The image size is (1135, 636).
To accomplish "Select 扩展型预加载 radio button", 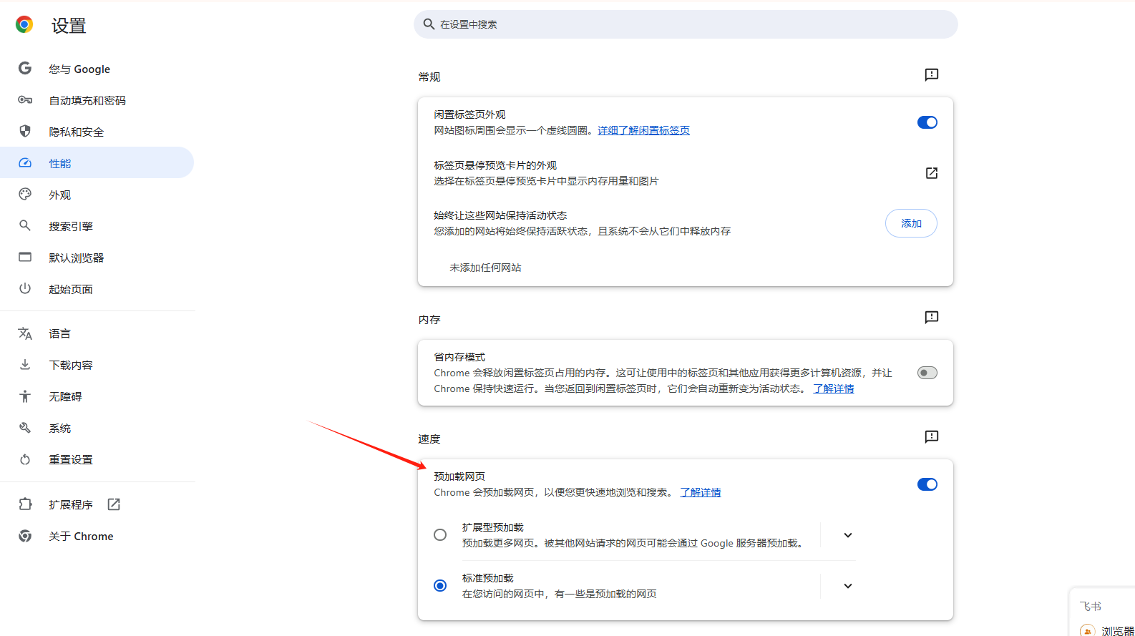I will (x=440, y=535).
